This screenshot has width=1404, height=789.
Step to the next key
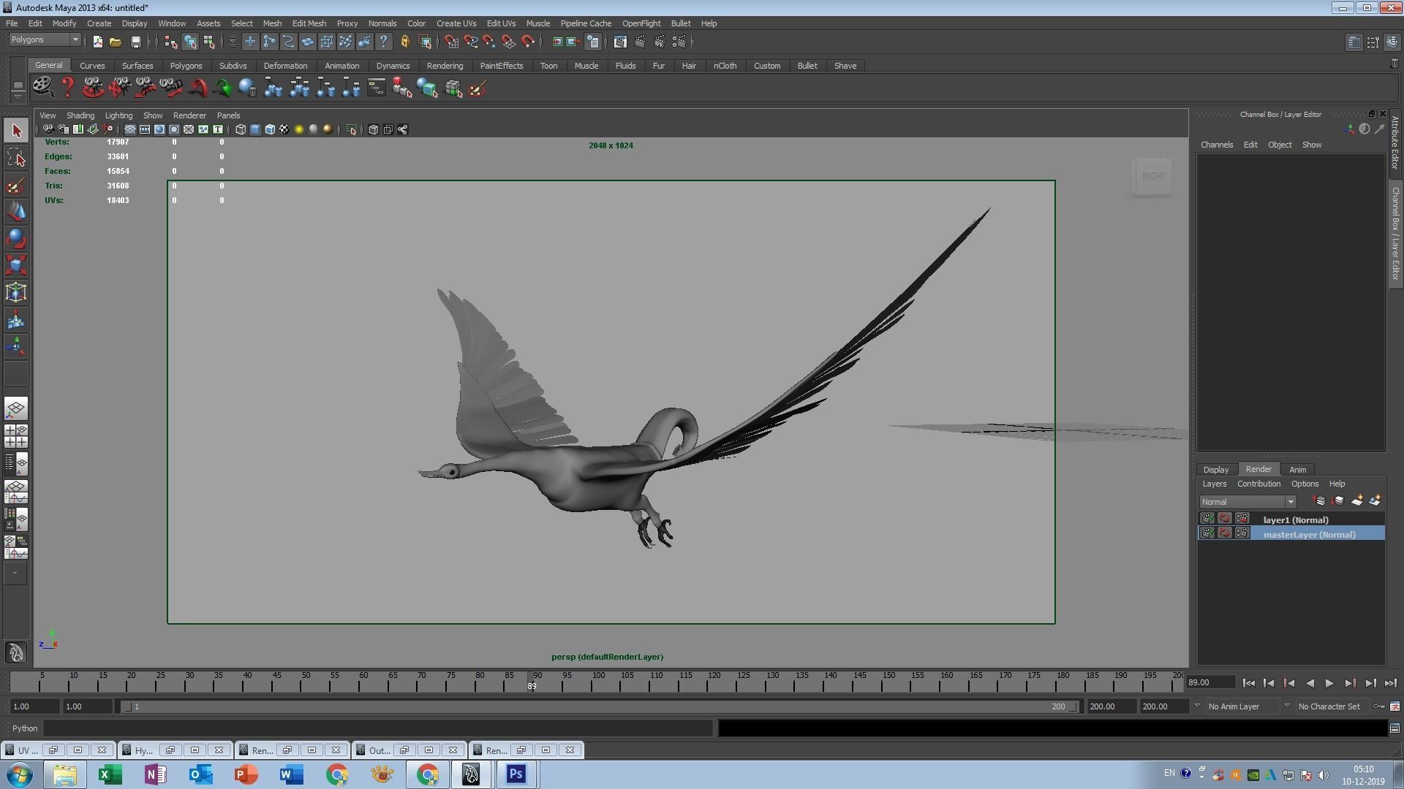pyautogui.click(x=1350, y=683)
